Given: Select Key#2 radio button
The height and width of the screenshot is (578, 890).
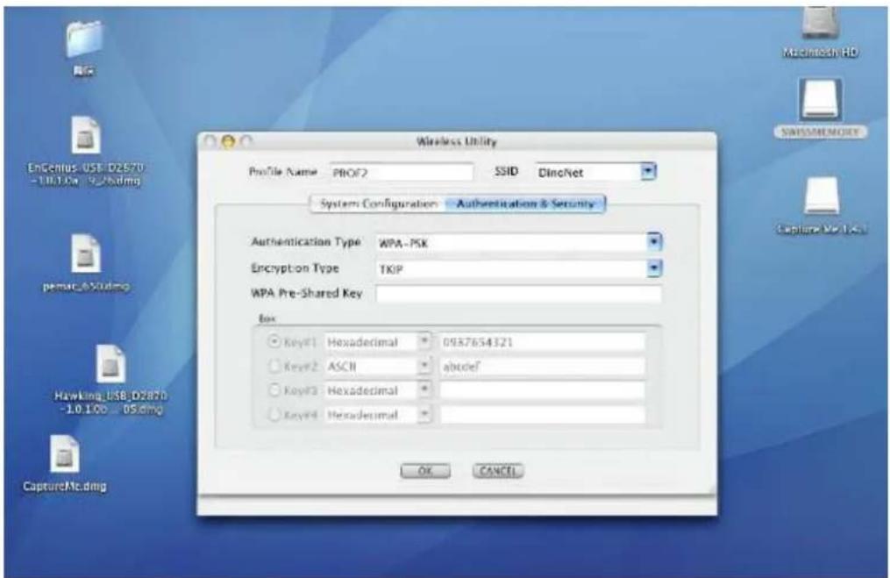Looking at the screenshot, I should point(274,367).
